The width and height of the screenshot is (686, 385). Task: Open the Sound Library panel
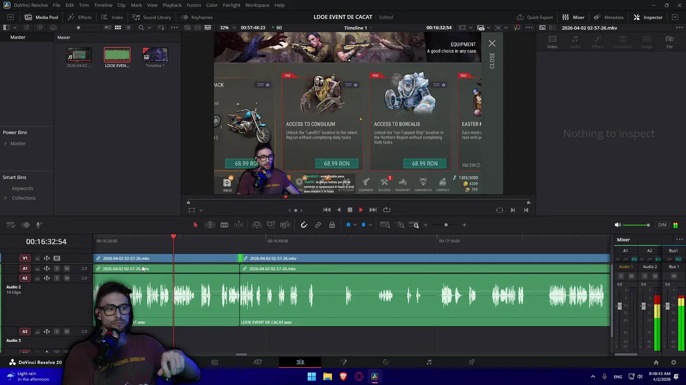pyautogui.click(x=152, y=17)
